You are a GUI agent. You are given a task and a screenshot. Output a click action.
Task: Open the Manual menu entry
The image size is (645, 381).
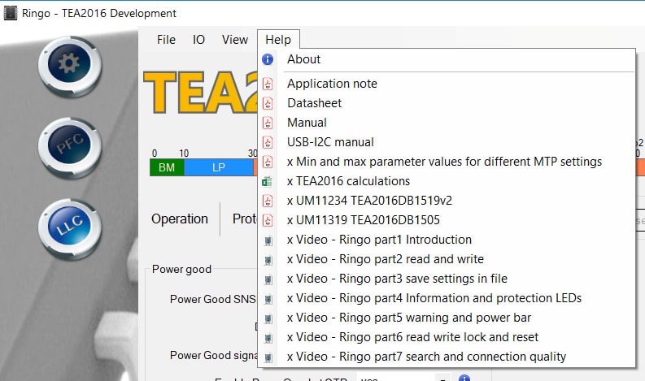click(307, 123)
